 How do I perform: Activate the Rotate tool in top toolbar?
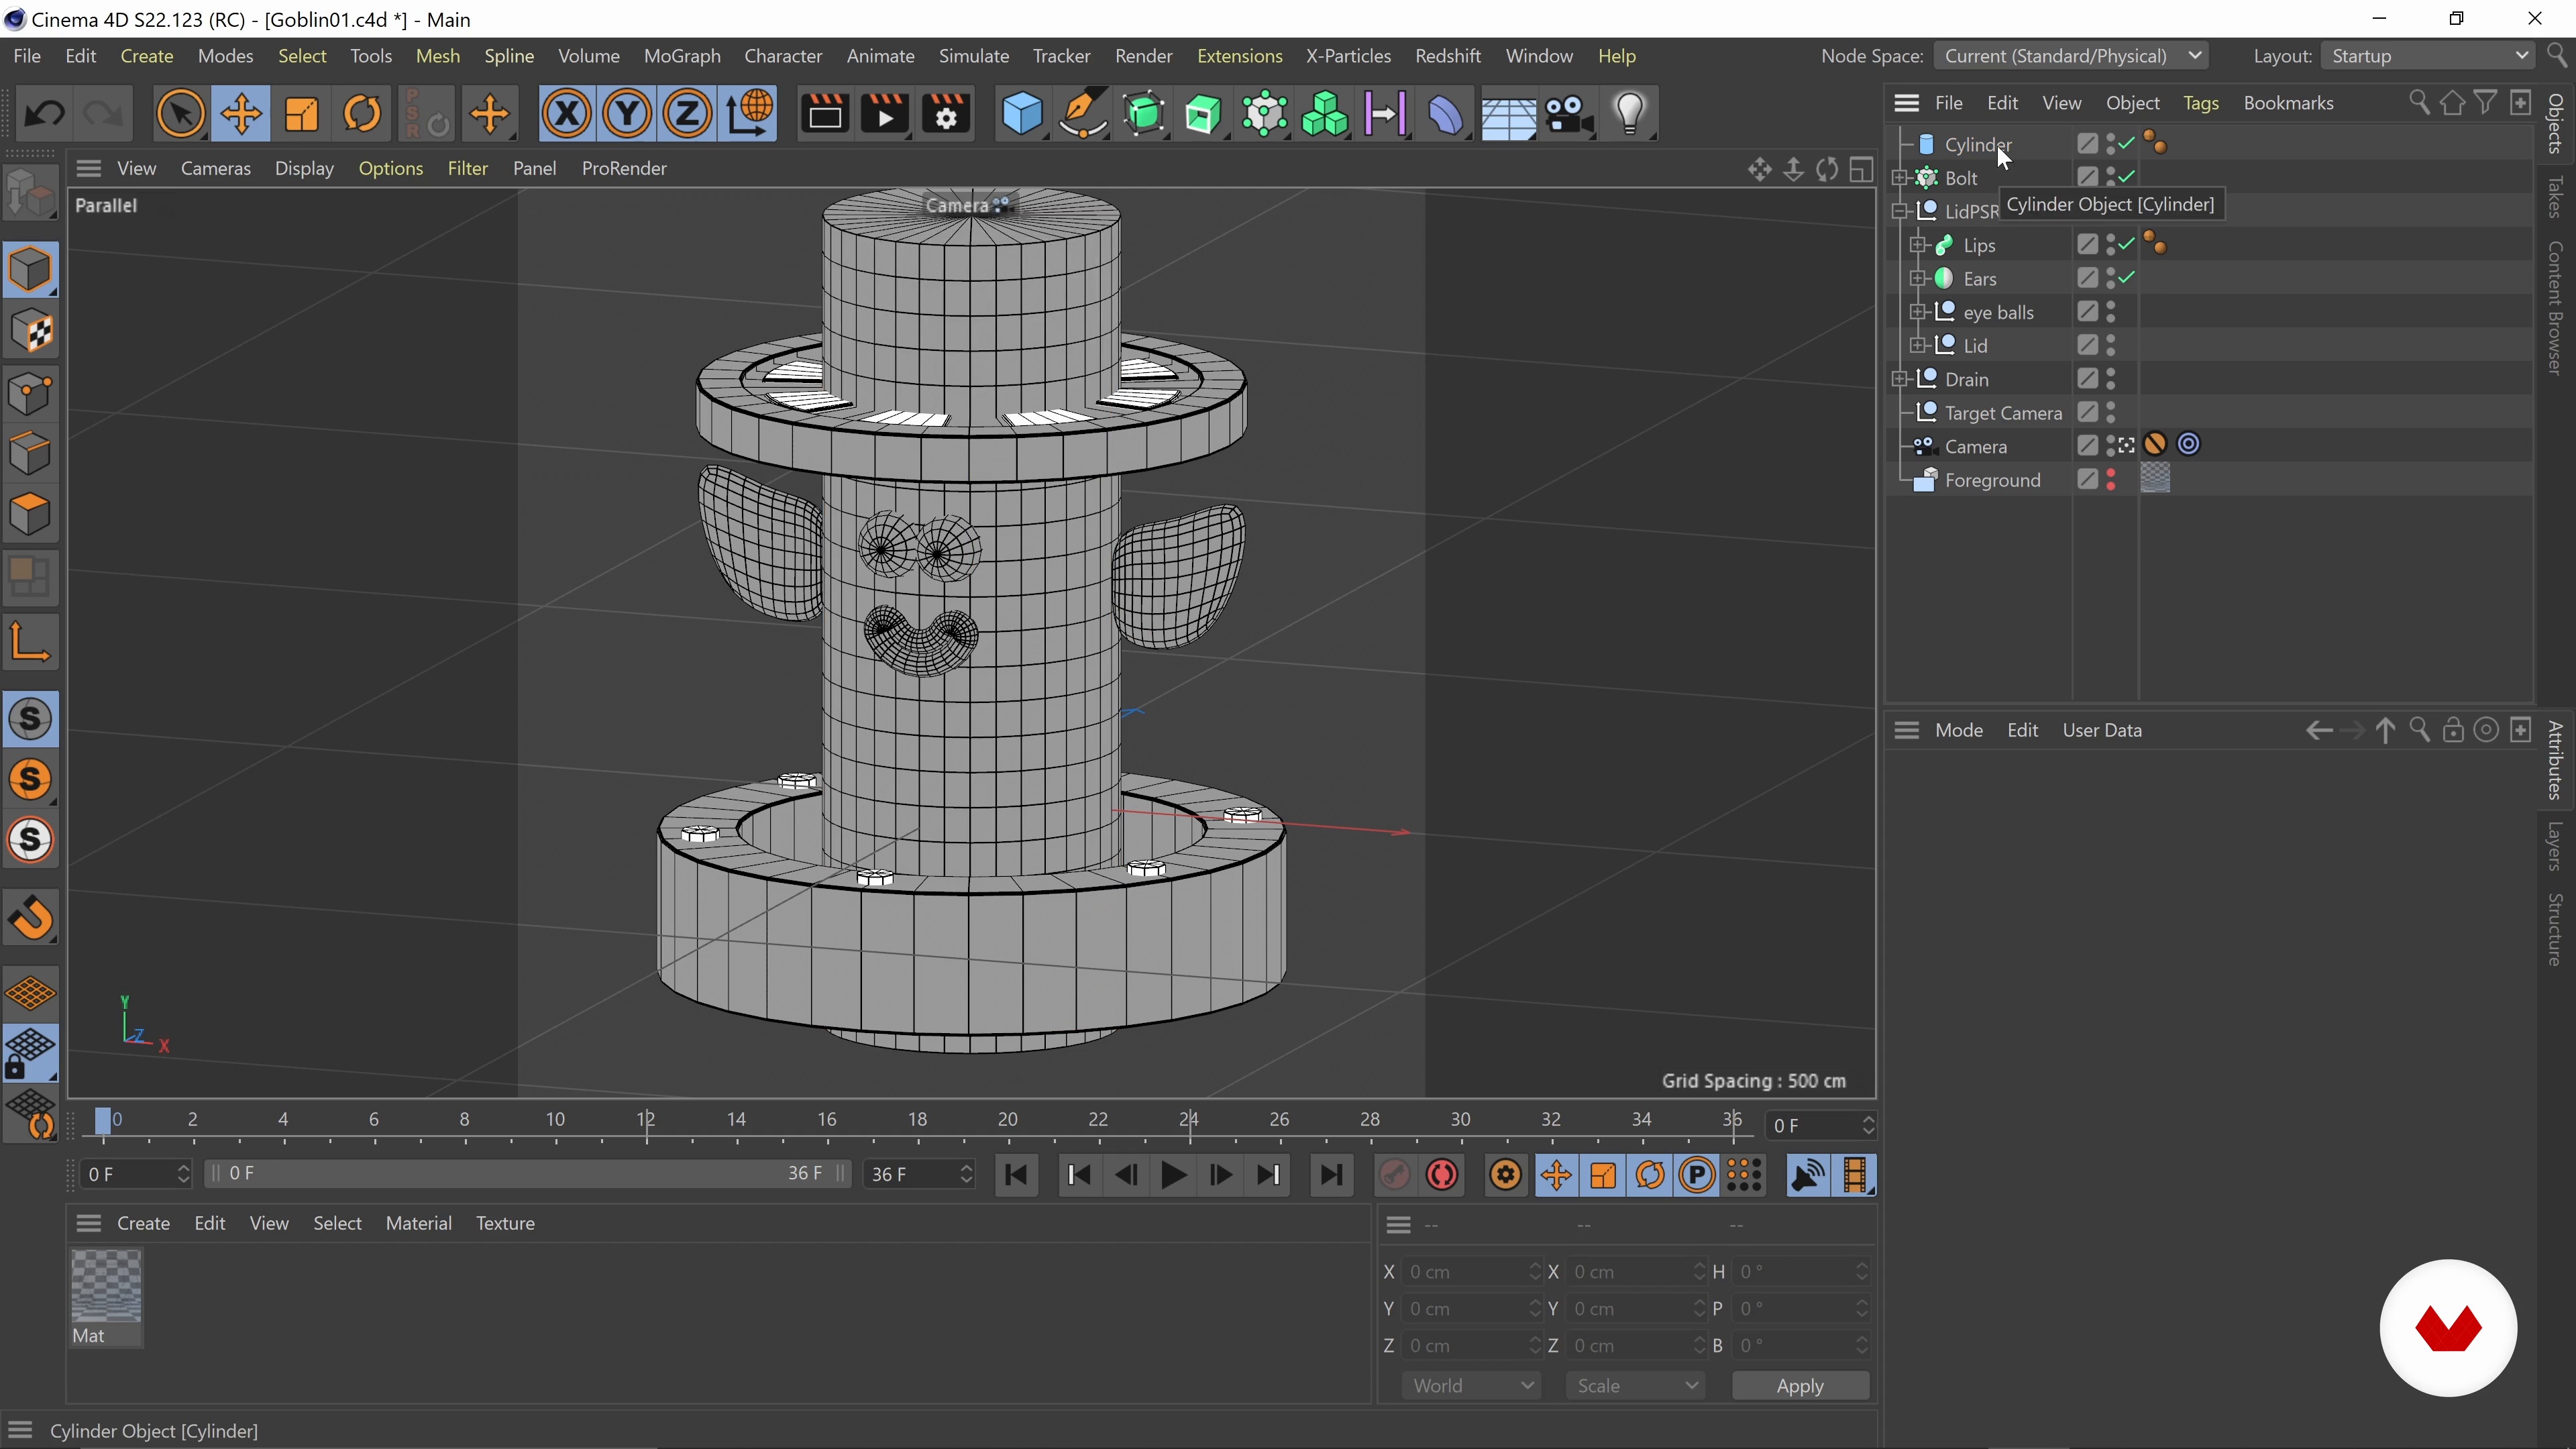click(x=362, y=114)
